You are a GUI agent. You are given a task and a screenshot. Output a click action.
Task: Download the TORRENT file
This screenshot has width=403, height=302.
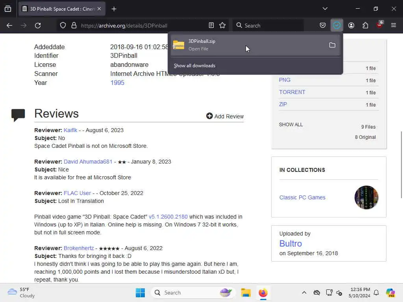click(x=292, y=92)
